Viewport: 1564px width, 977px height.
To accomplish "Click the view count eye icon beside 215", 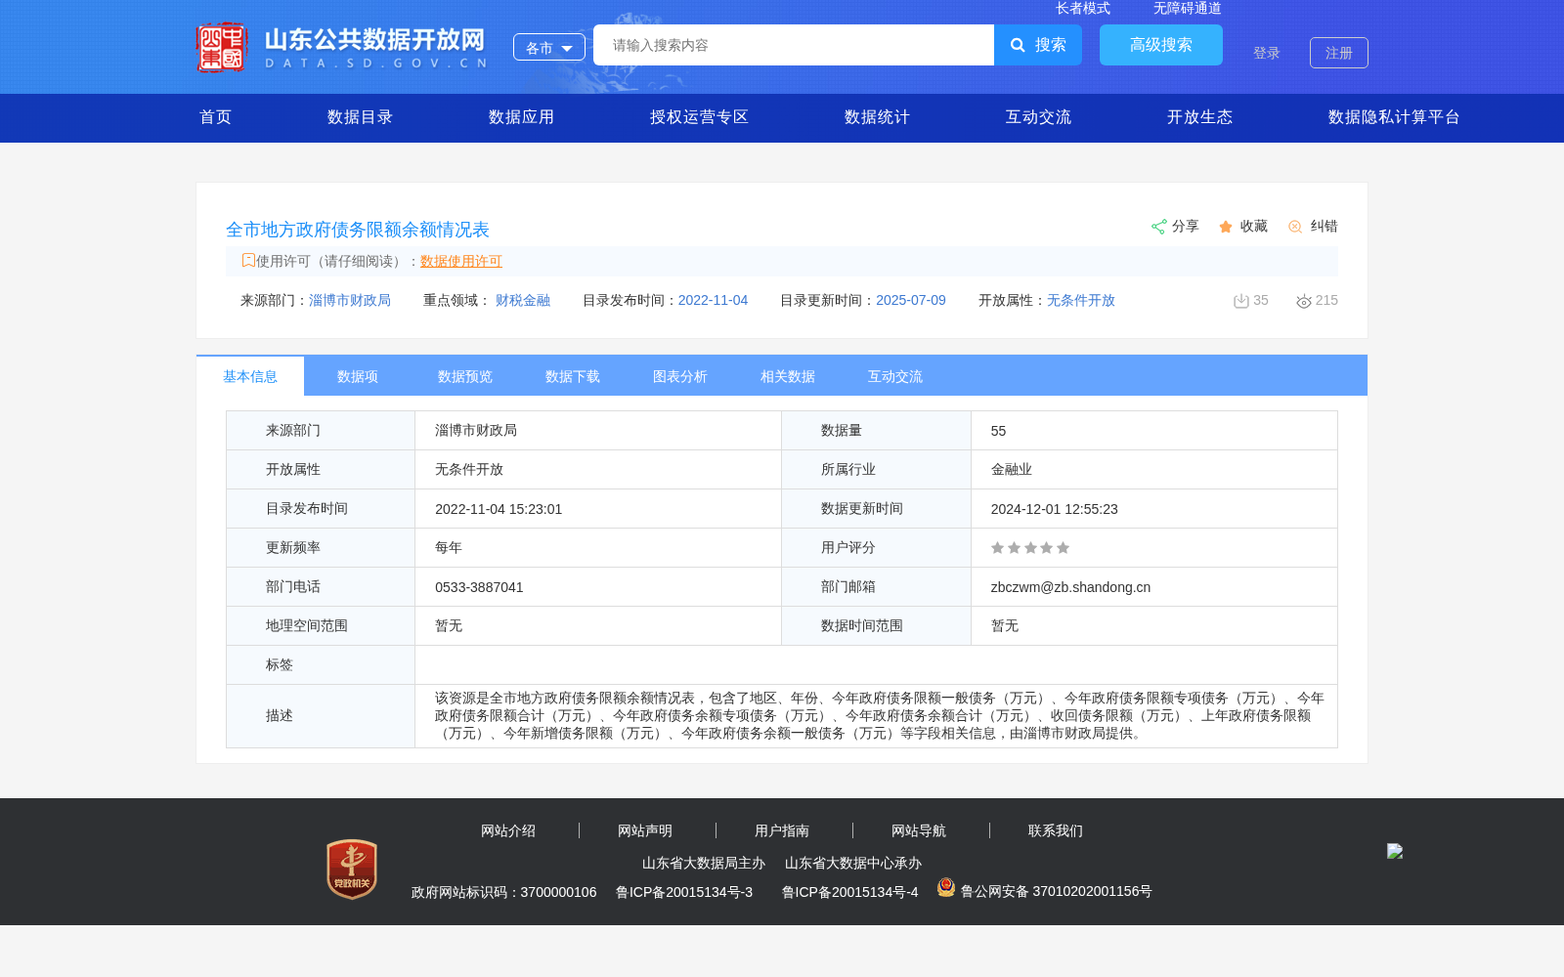I will 1304,301.
